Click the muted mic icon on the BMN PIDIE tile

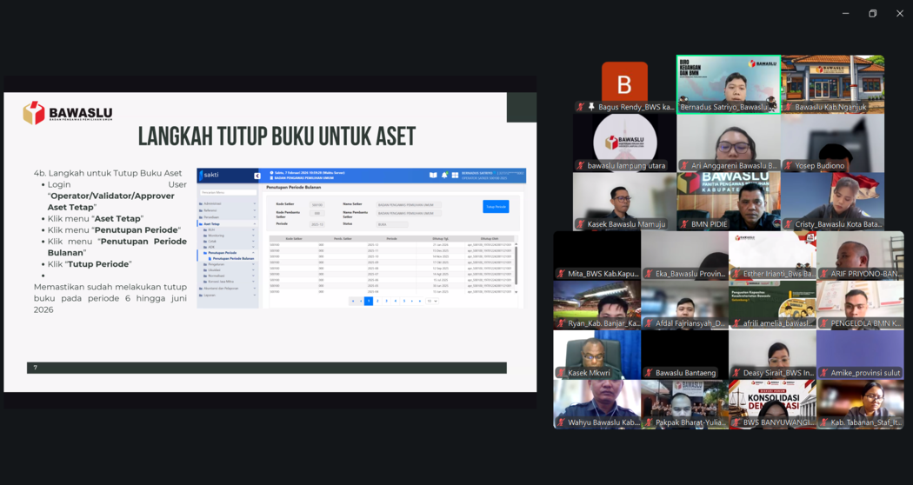click(x=684, y=224)
